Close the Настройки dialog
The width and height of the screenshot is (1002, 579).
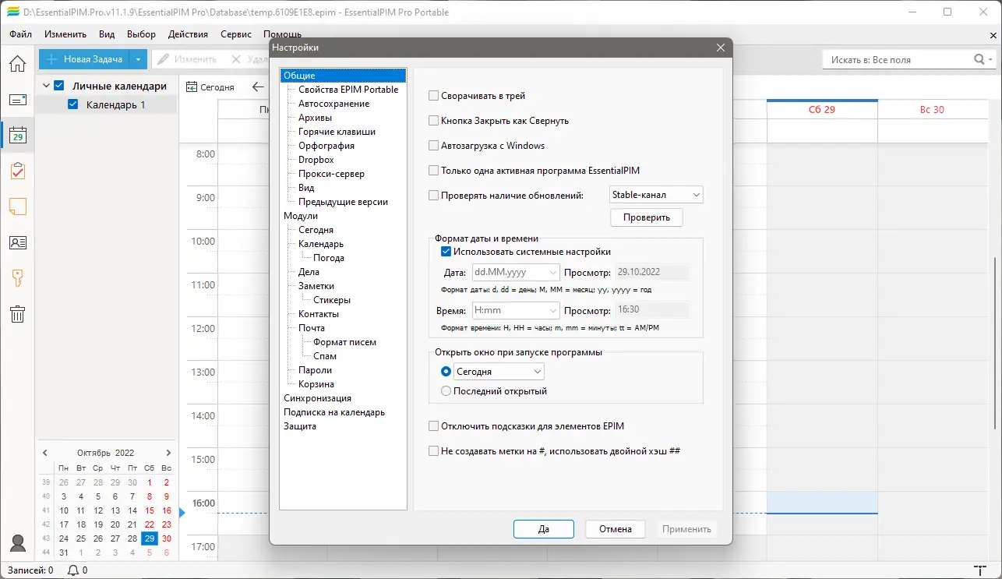(721, 48)
